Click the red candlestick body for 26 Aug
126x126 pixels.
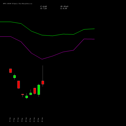43,83
